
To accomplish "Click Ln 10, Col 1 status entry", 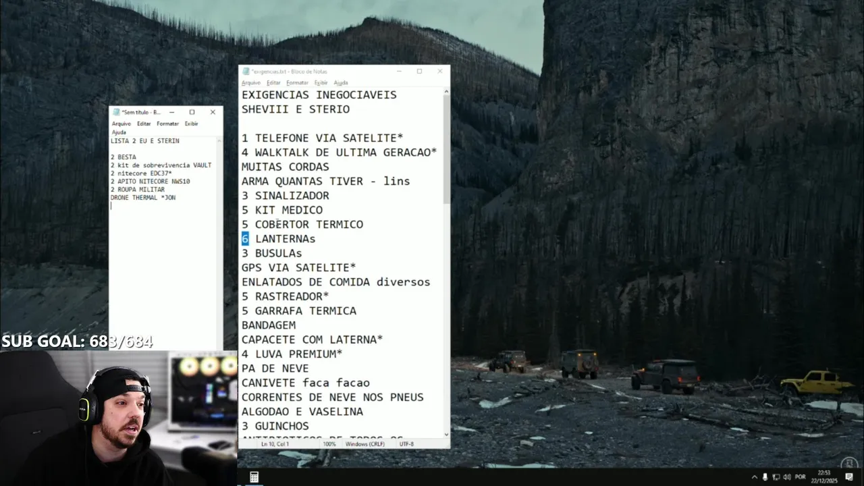I will 275,444.
